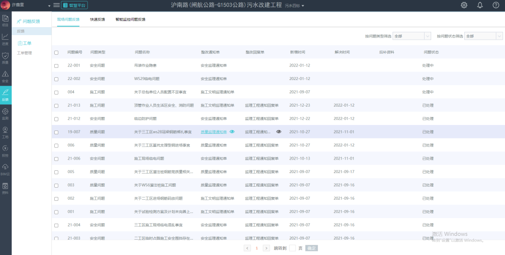Click issue name 关于WS6灌注桩施工问题
The width and height of the screenshot is (505, 255).
[x=155, y=185]
